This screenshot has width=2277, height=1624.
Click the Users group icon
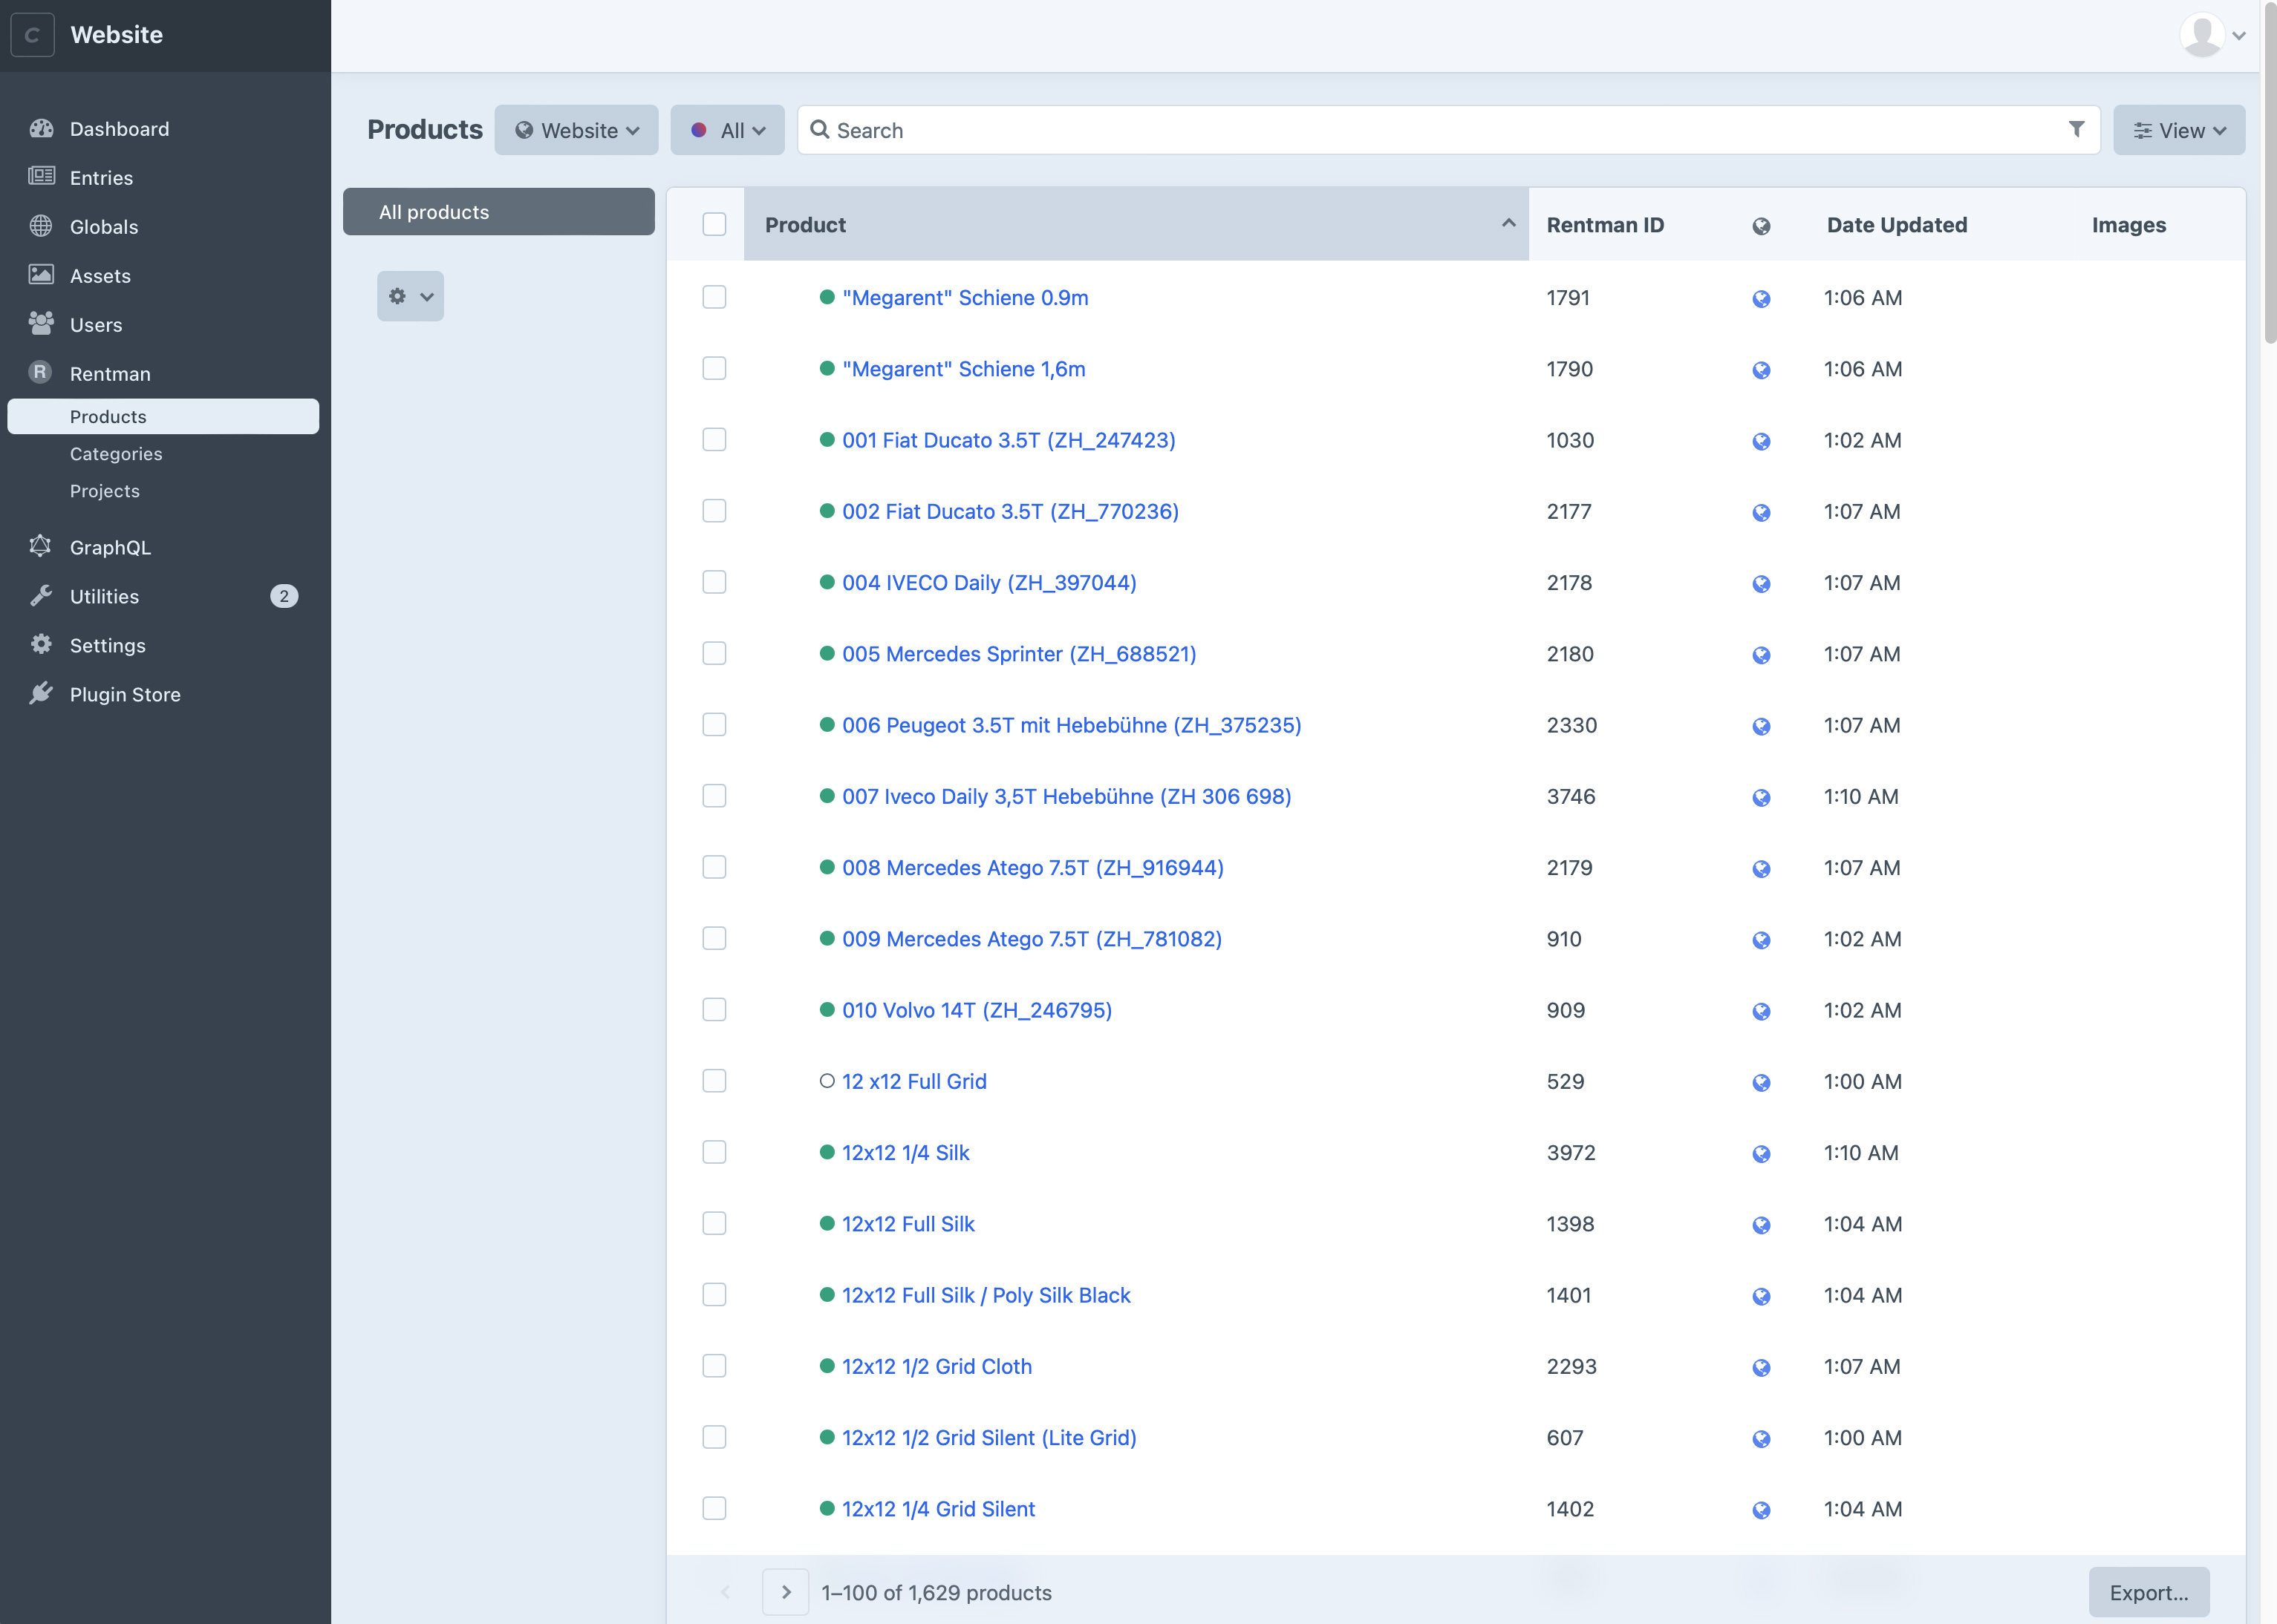pos(41,324)
